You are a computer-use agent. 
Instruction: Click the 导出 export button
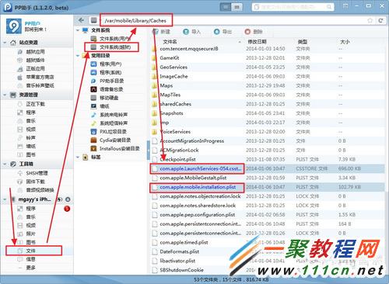(x=223, y=32)
